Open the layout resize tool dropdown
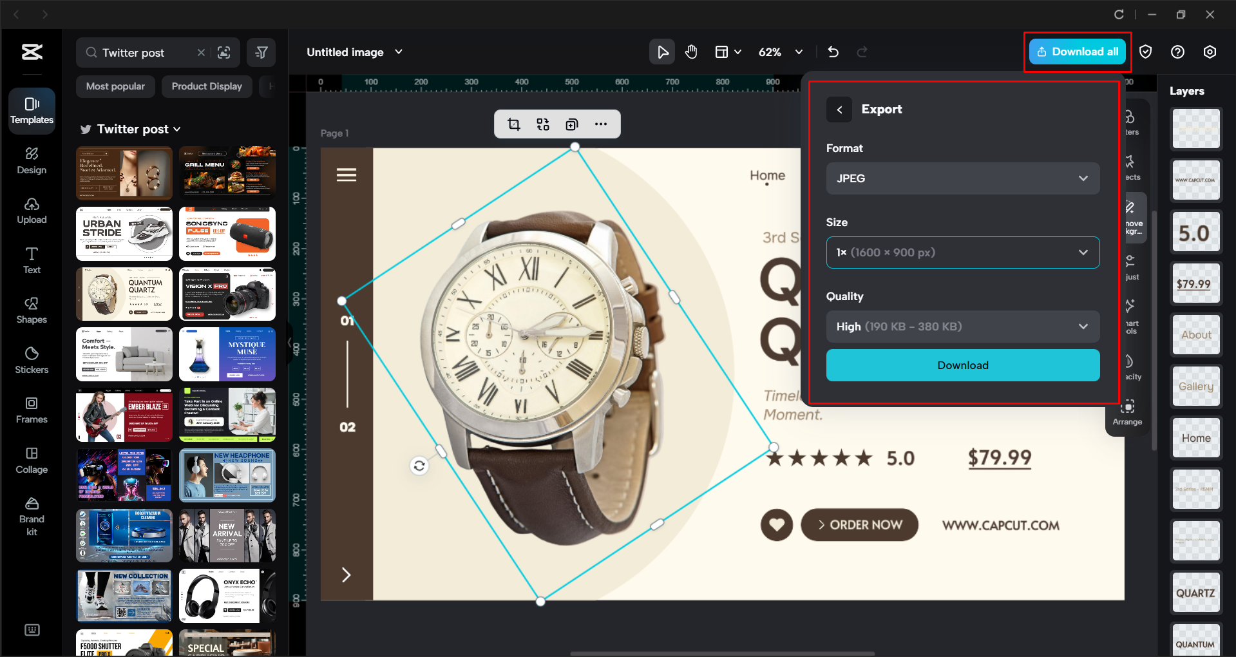This screenshot has height=657, width=1236. [x=728, y=52]
